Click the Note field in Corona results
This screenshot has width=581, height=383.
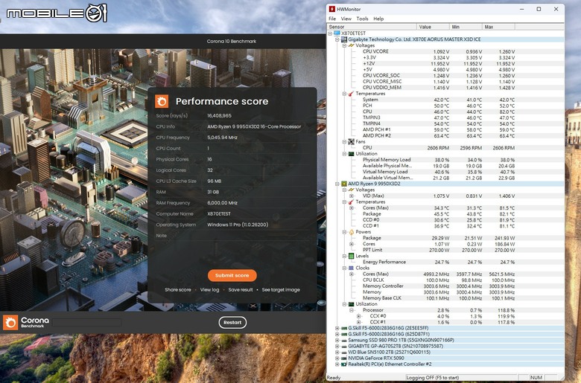(x=232, y=236)
